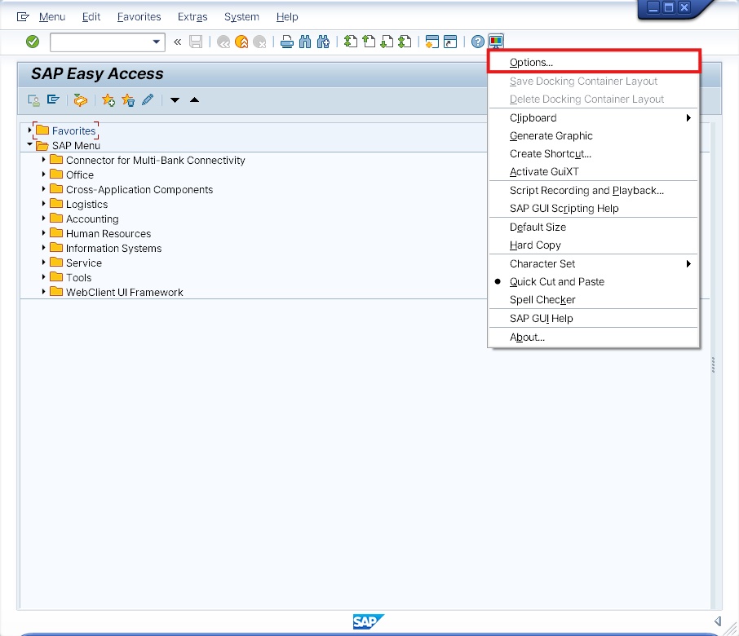This screenshot has height=636, width=739.
Task: Click the Previous Page icon
Action: pyautogui.click(x=369, y=42)
